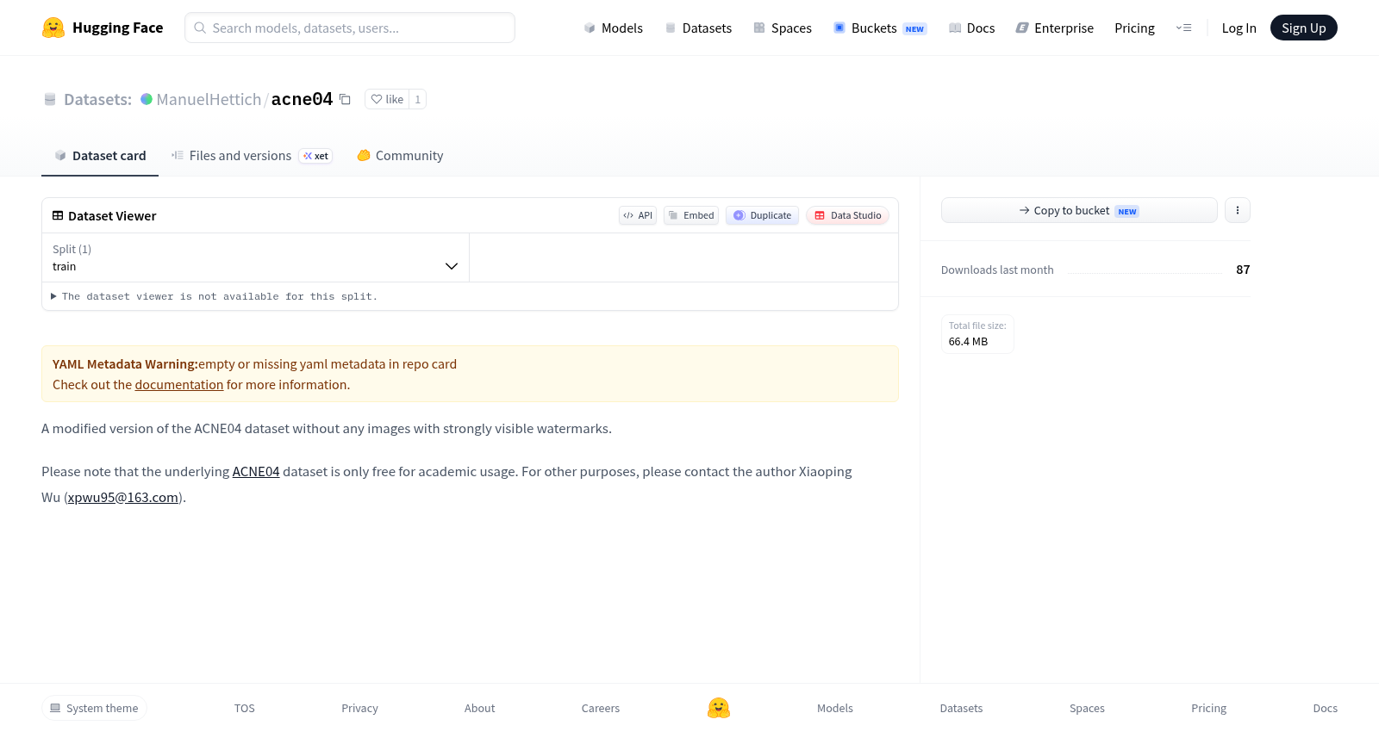Open Buckets in the top navigation
This screenshot has height=738, width=1379.
(x=880, y=28)
